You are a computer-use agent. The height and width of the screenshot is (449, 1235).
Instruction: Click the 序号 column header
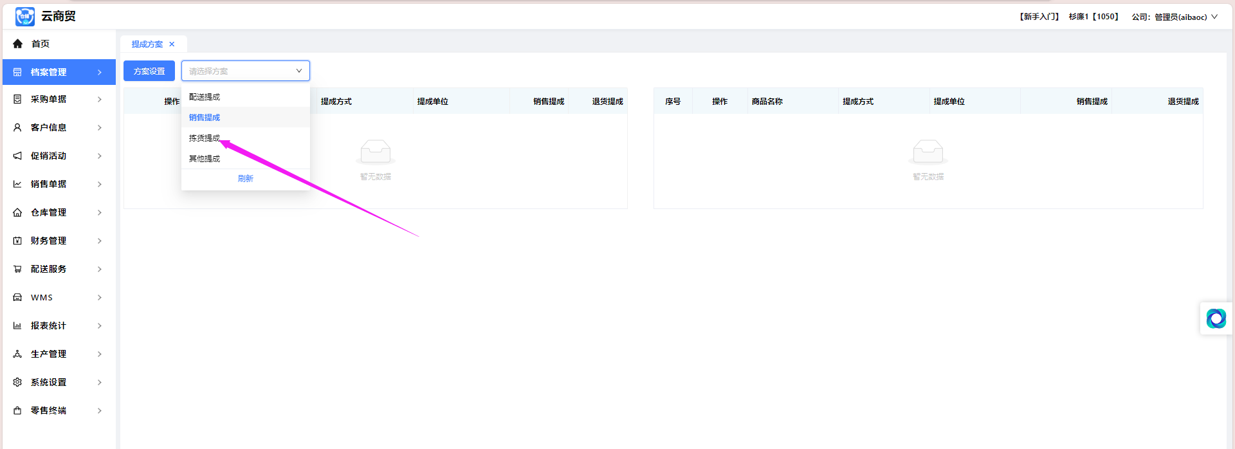point(673,102)
